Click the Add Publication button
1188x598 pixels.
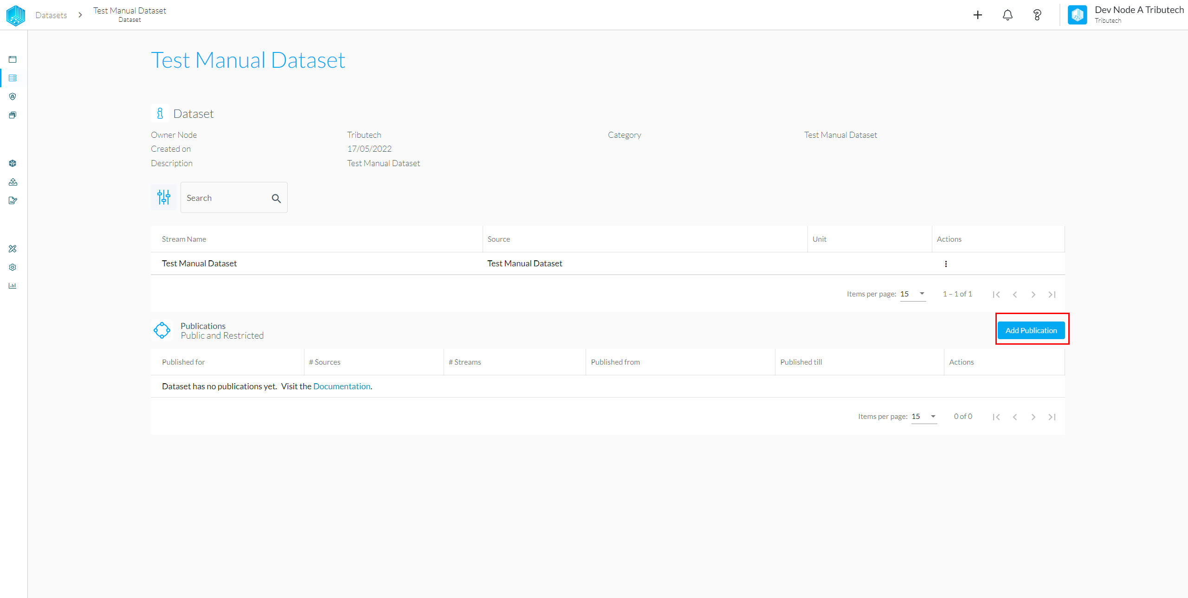[1031, 330]
